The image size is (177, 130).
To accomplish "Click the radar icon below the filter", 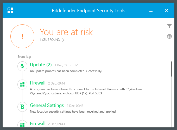I will (169, 36).
